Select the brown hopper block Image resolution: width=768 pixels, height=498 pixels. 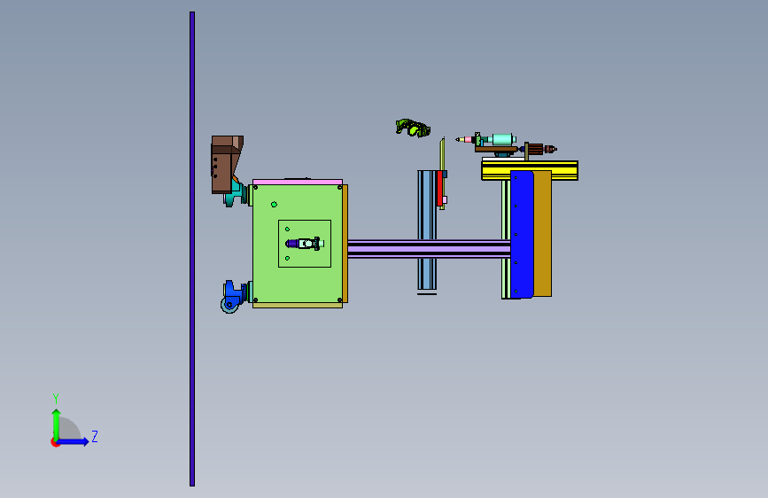click(x=226, y=164)
